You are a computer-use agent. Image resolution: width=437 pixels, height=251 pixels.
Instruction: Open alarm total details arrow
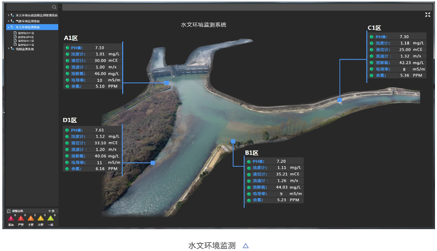click(56, 211)
